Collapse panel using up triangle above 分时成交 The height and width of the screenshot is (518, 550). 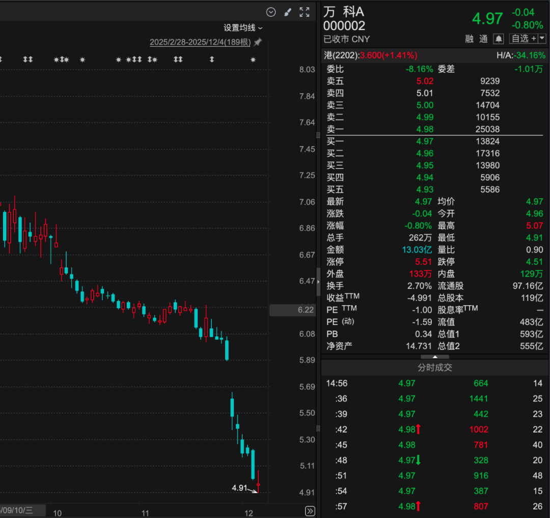(x=435, y=357)
